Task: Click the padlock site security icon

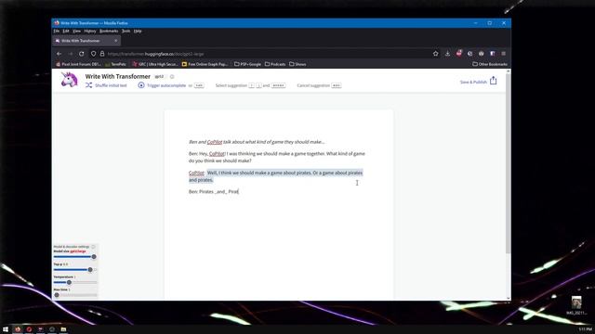Action: coord(101,54)
